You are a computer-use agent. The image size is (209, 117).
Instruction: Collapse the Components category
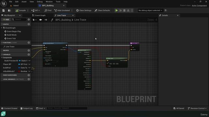[x=2, y=58]
